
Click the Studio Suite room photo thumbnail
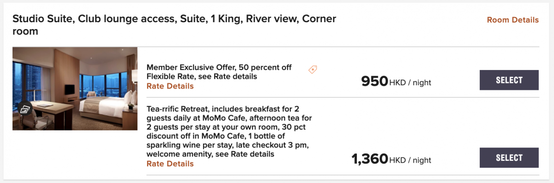point(75,89)
